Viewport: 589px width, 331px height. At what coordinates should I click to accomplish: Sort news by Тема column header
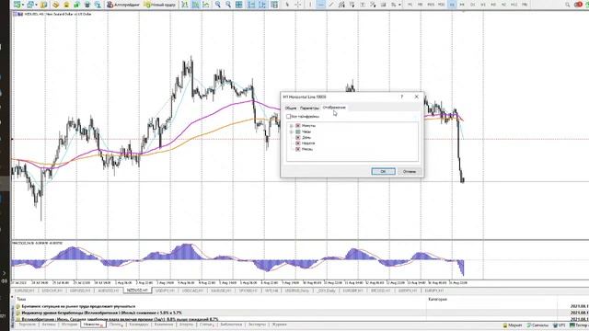coord(21,300)
